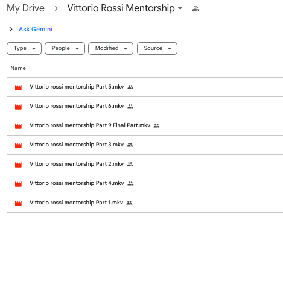Expand the Ask Gemini chevron
This screenshot has height=302, width=283.
click(x=11, y=29)
